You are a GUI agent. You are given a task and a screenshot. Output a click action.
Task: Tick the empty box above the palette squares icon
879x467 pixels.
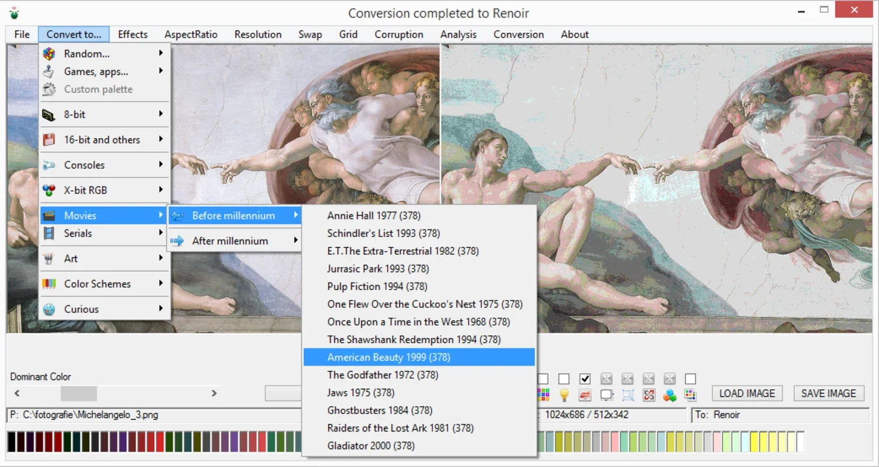tap(691, 379)
